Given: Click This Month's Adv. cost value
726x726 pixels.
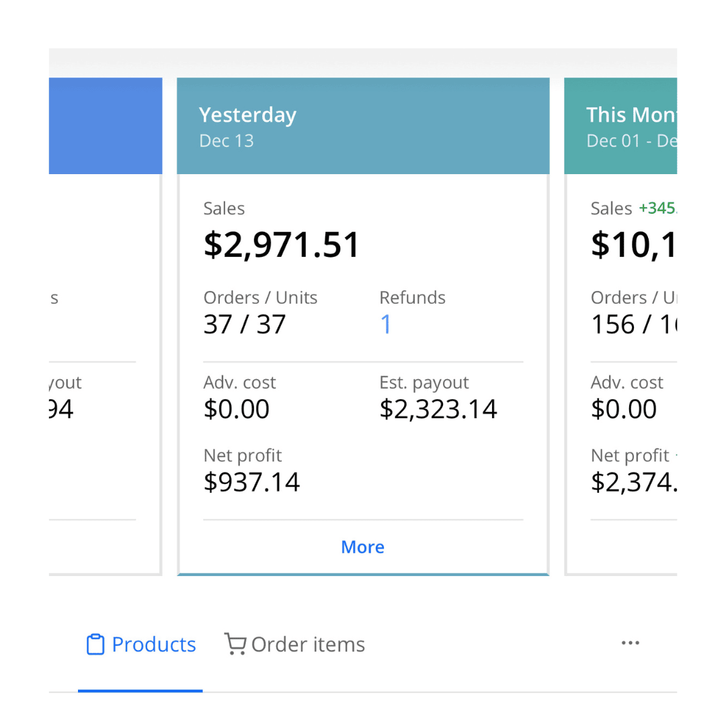Looking at the screenshot, I should [x=624, y=409].
